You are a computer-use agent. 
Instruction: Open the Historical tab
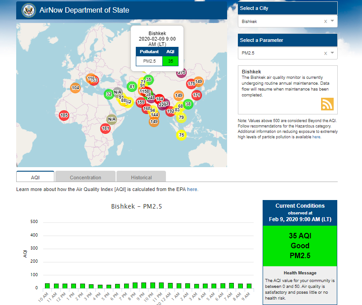[141, 178]
